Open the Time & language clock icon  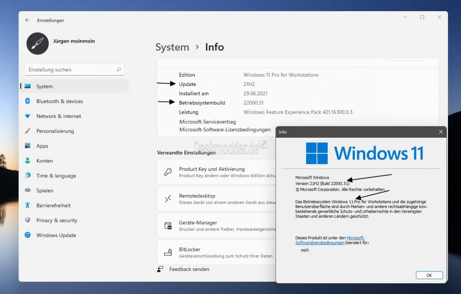click(x=28, y=176)
